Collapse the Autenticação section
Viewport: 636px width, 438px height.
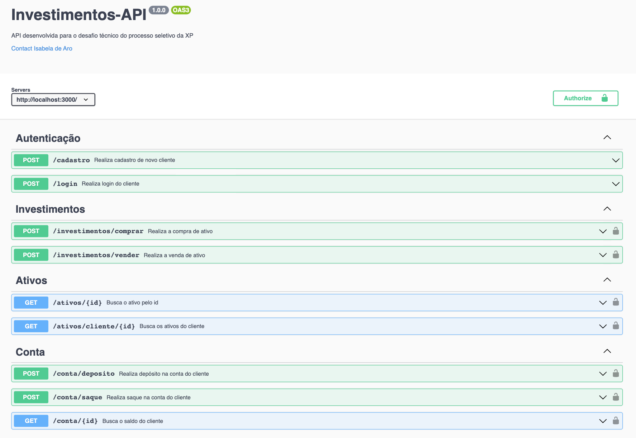[x=607, y=137]
